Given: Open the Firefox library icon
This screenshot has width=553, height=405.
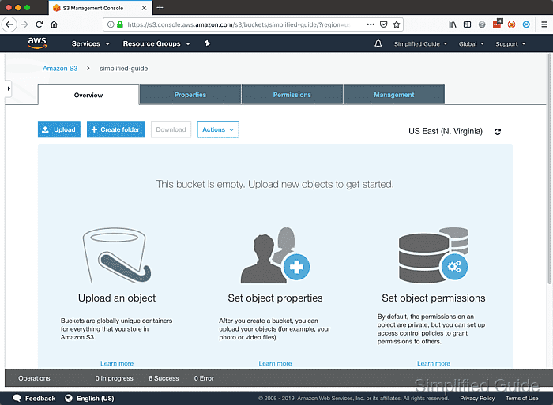Looking at the screenshot, I should point(453,24).
